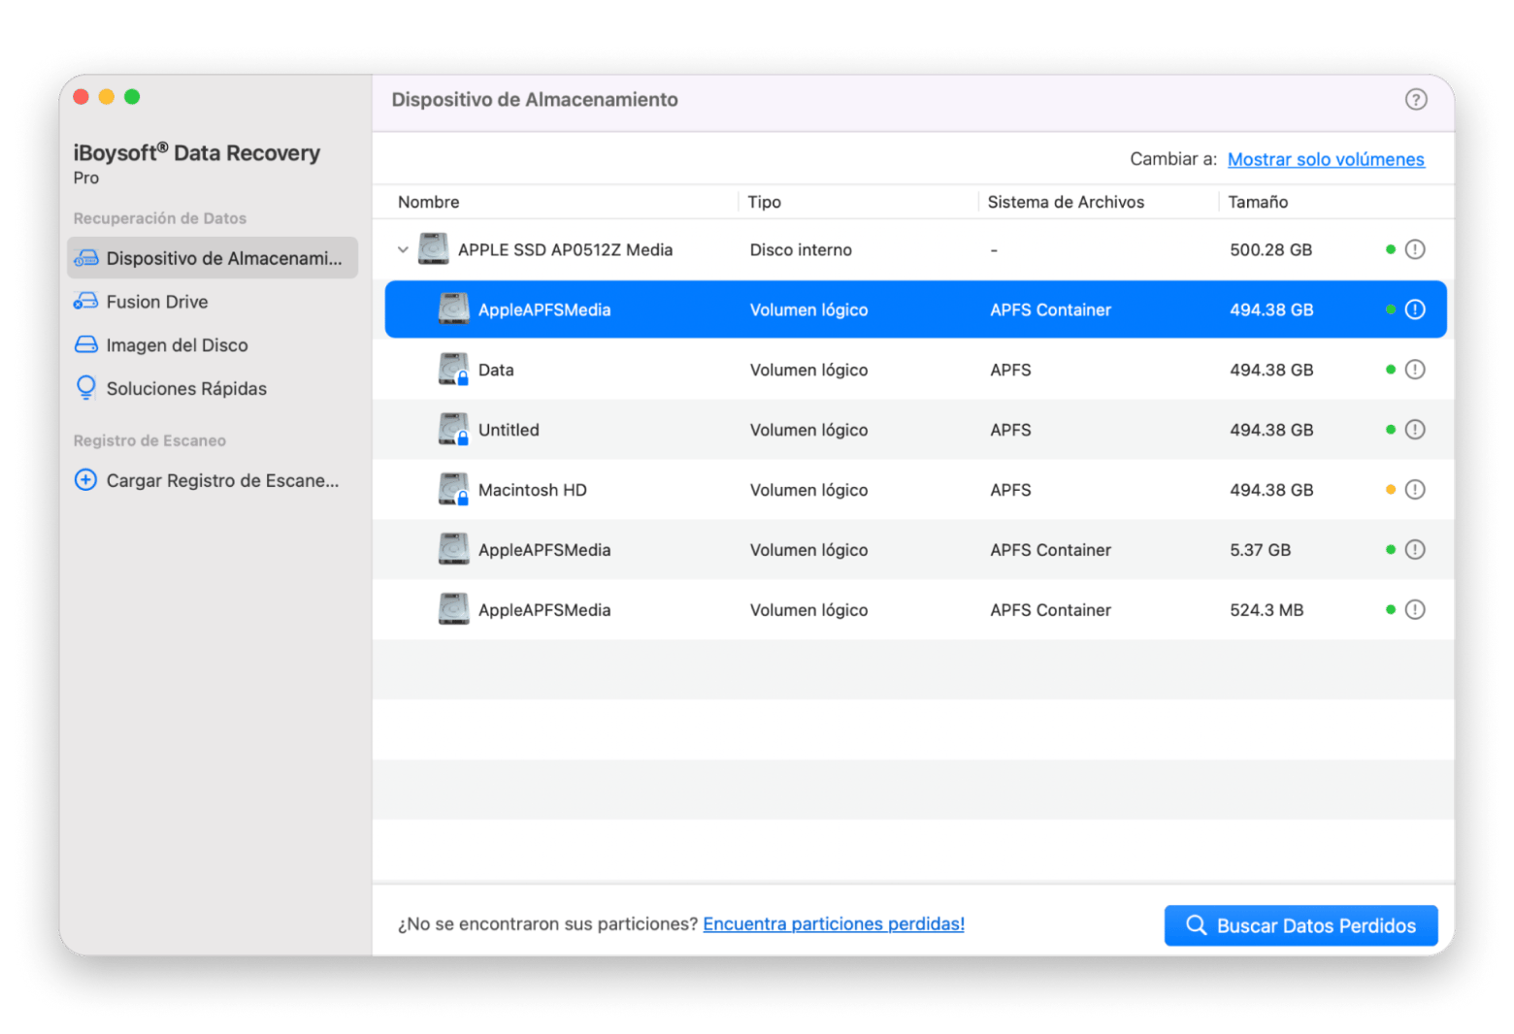The image size is (1514, 1034).
Task: Follow the Encuentra particiones perdidas link
Action: [x=834, y=923]
